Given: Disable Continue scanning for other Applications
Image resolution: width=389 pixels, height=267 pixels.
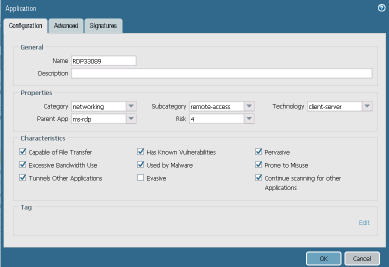Looking at the screenshot, I should tap(258, 178).
